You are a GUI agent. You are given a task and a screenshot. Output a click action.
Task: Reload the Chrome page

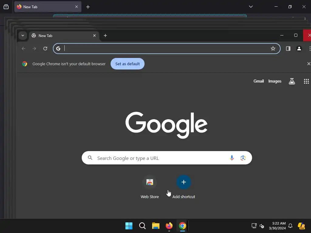point(45,49)
